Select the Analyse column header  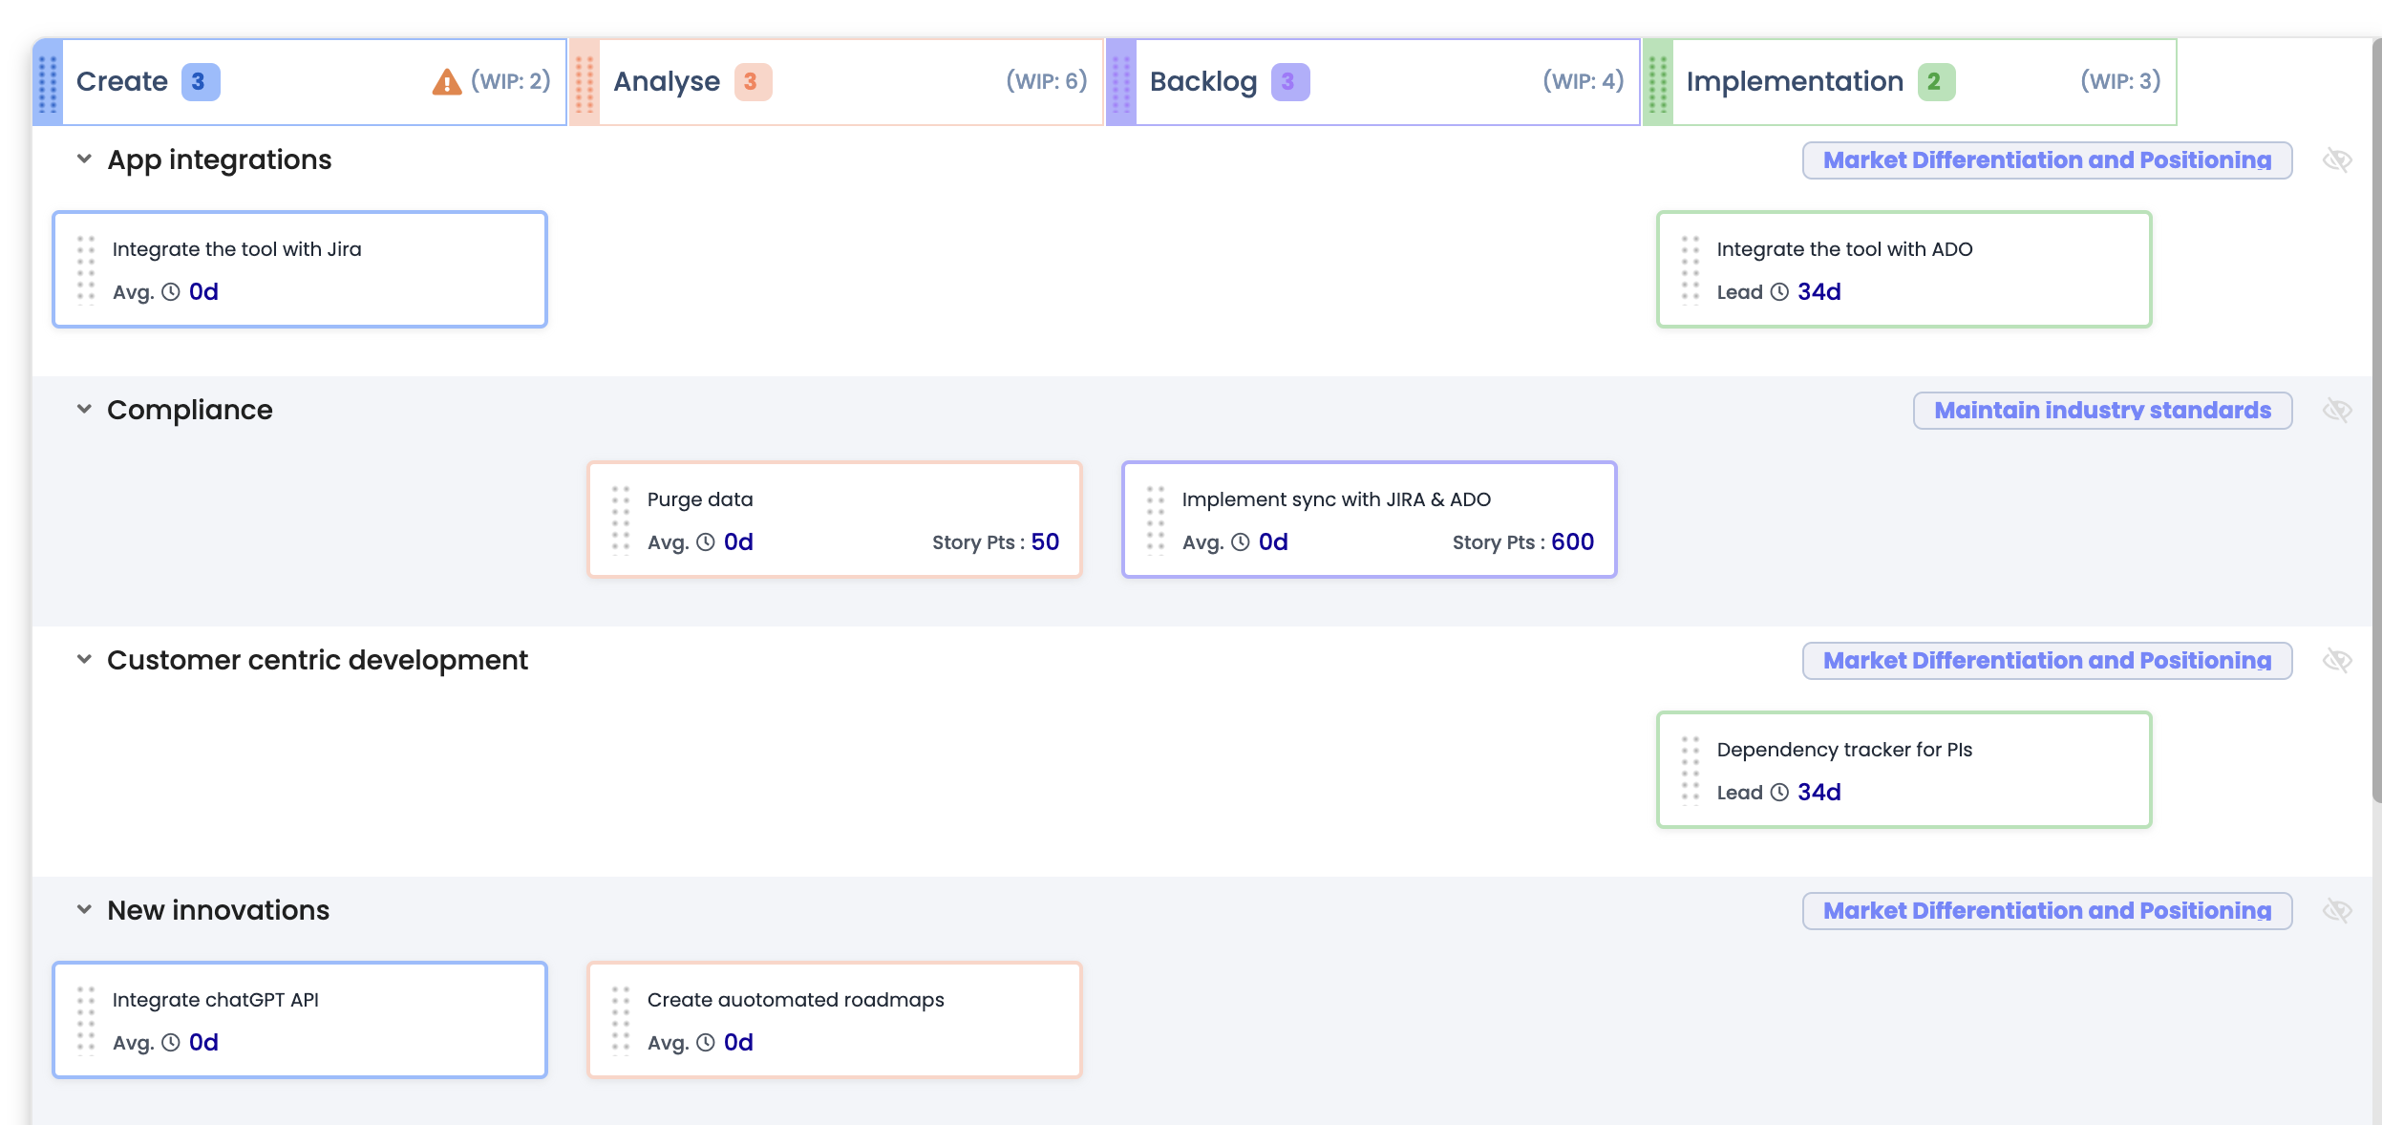click(667, 82)
